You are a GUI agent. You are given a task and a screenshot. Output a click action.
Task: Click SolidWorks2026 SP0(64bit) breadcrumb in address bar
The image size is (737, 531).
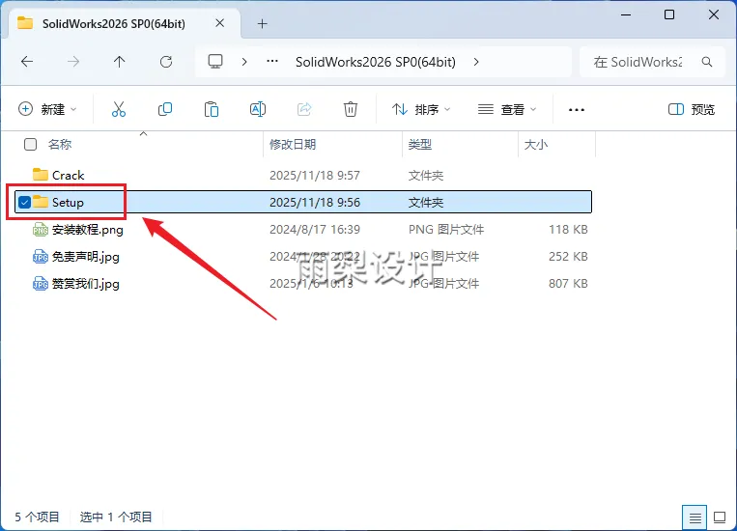pos(375,62)
